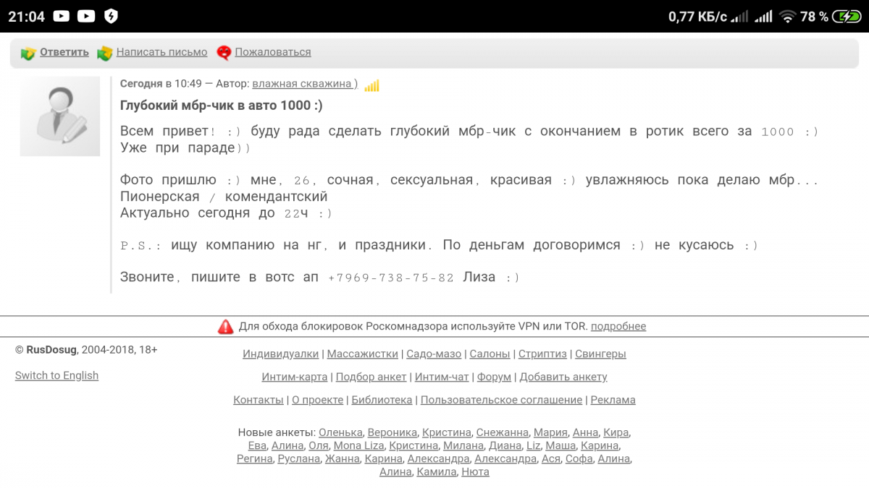This screenshot has width=869, height=488.
Task: Open the Ответить reply link
Action: click(64, 52)
